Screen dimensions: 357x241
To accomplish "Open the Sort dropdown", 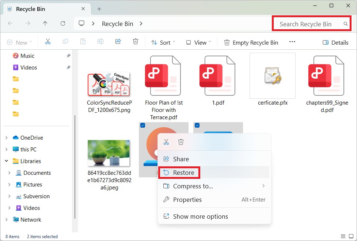I will coord(163,42).
